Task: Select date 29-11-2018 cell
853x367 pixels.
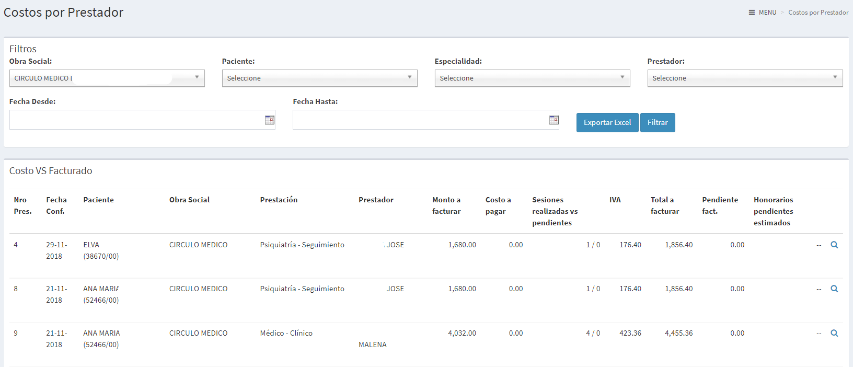Action: tap(56, 250)
